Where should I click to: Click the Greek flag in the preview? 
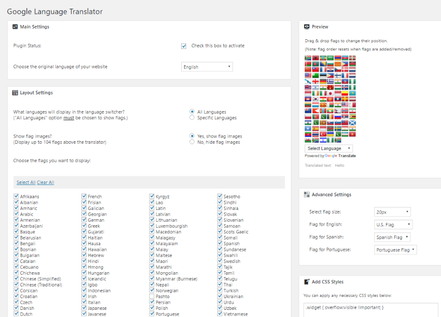click(x=330, y=82)
